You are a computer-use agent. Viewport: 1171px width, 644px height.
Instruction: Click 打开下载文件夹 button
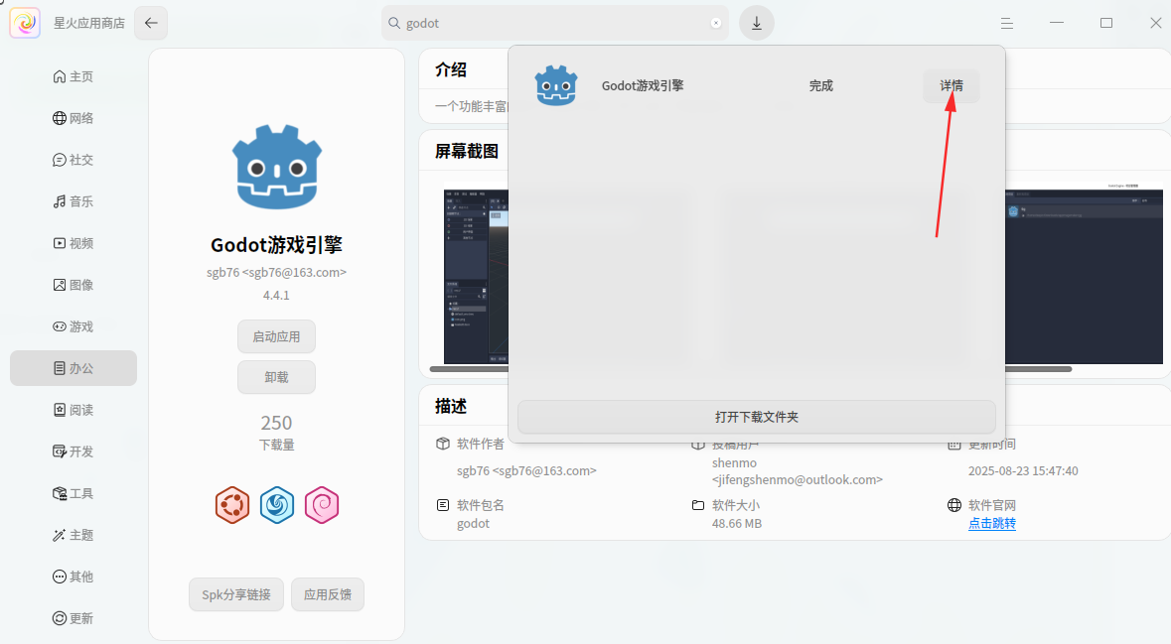point(756,417)
